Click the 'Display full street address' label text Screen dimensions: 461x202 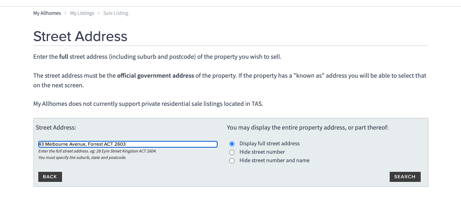pyautogui.click(x=269, y=144)
